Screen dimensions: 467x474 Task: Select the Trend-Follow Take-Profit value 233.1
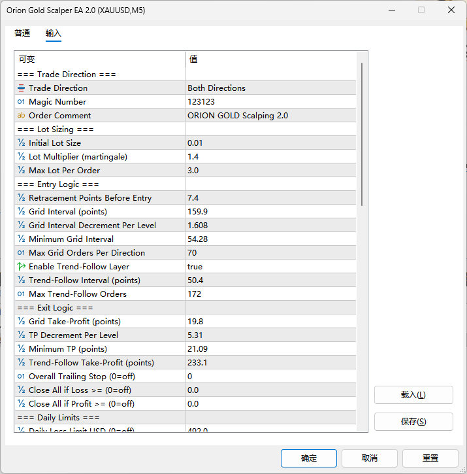pyautogui.click(x=270, y=363)
